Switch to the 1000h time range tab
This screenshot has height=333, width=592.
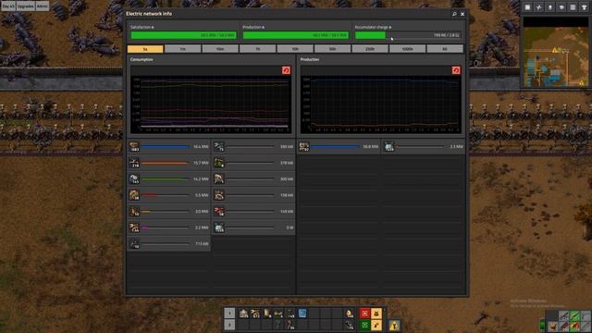tap(407, 49)
